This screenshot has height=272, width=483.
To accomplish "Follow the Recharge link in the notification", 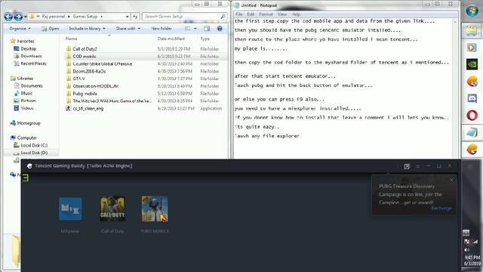I will tap(441, 209).
